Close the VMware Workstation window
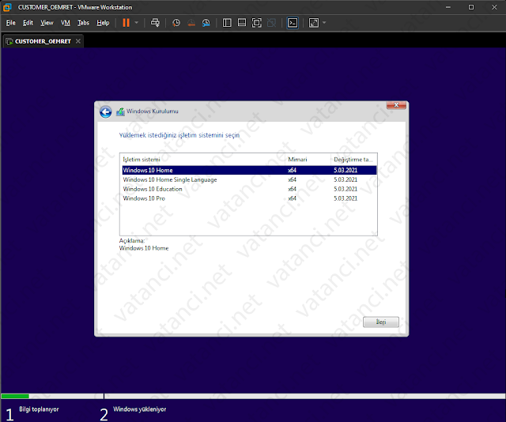Image resolution: width=506 pixels, height=422 pixels. (494, 7)
